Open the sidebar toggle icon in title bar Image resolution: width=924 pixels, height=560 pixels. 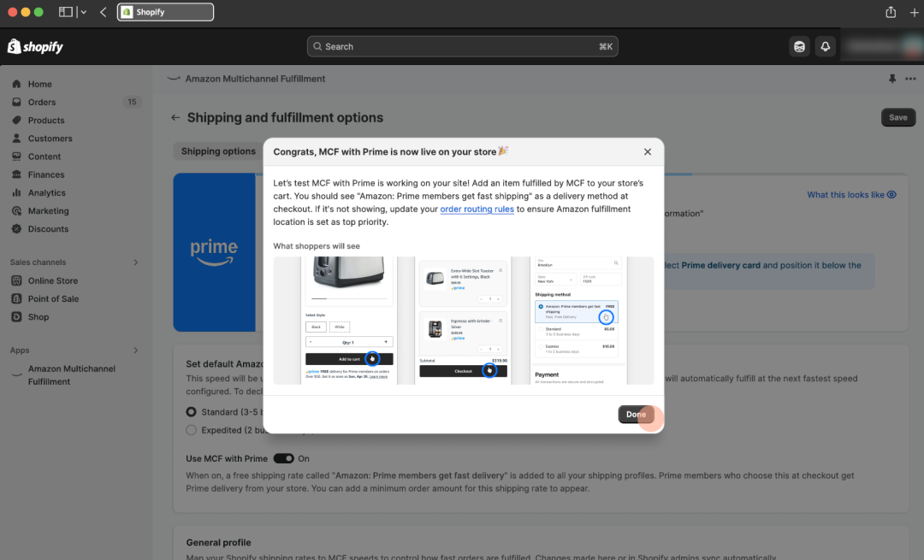point(65,12)
